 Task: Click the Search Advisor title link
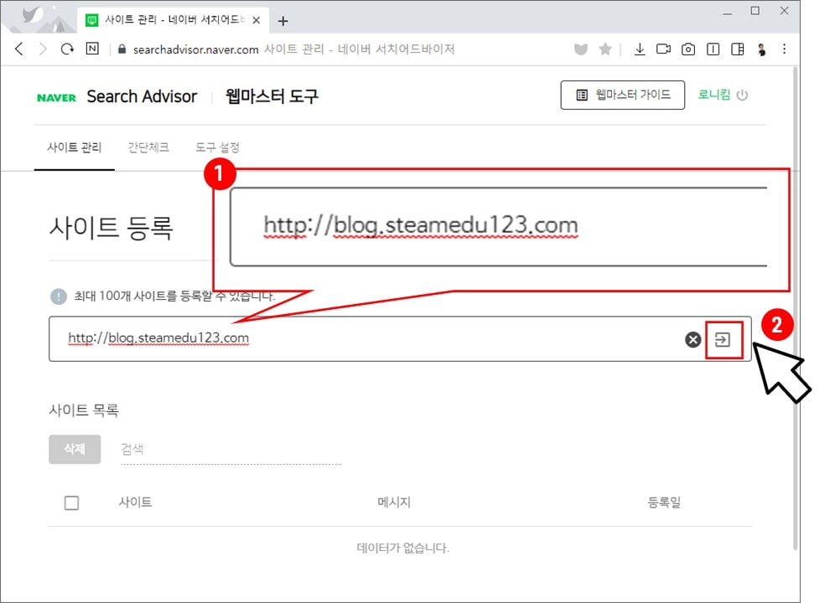[142, 97]
